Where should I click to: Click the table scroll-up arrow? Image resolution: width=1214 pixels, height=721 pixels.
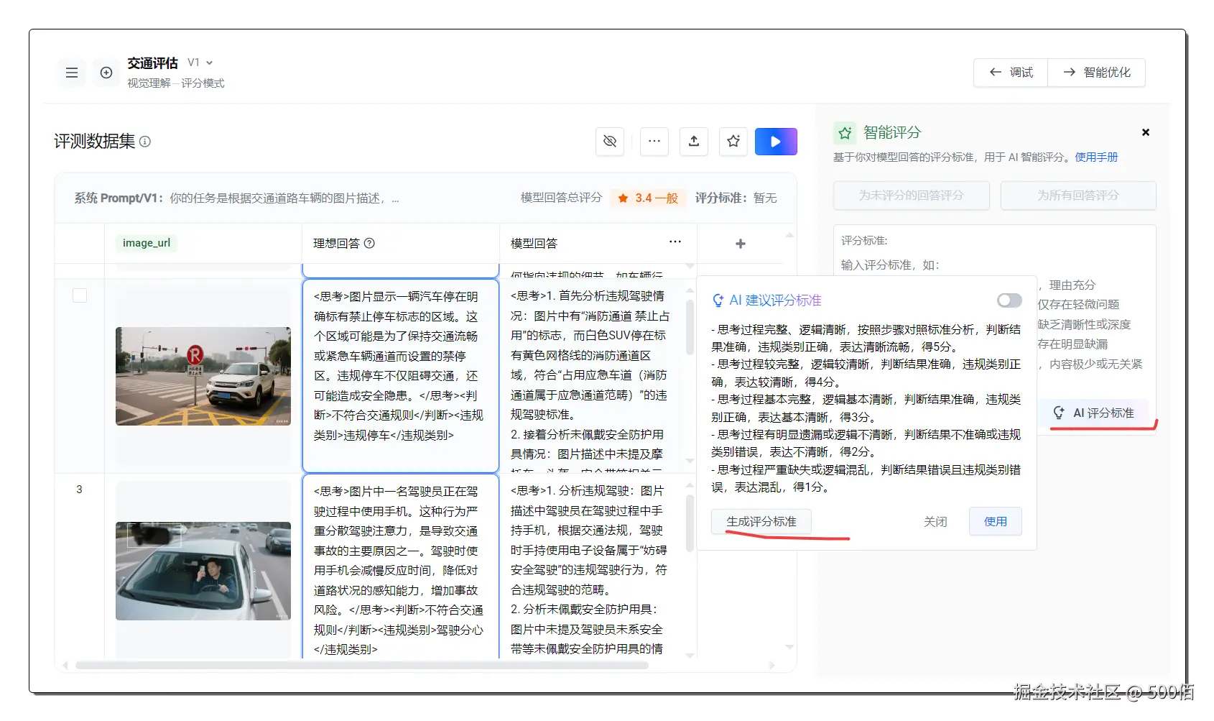point(789,235)
